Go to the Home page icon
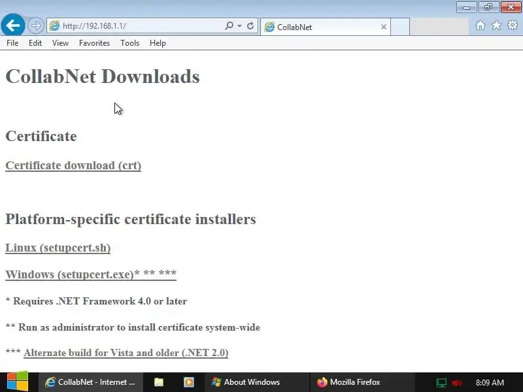This screenshot has width=523, height=392. pyautogui.click(x=480, y=25)
